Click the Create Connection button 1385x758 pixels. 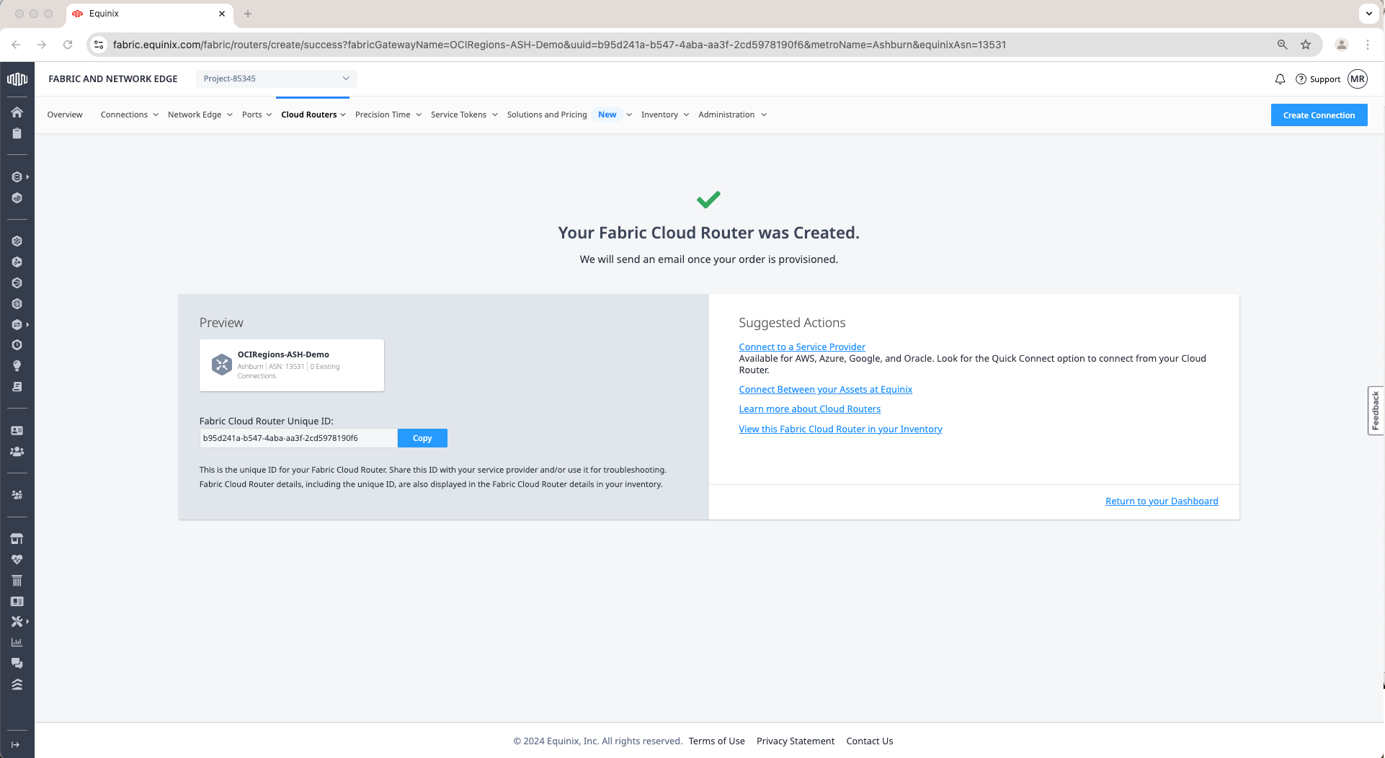(1319, 115)
